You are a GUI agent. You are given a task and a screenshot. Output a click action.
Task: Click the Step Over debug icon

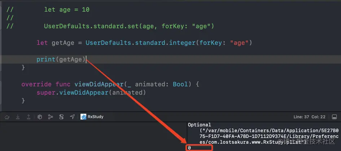pos(7,117)
